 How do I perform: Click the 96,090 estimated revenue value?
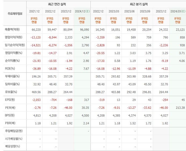[85, 30]
